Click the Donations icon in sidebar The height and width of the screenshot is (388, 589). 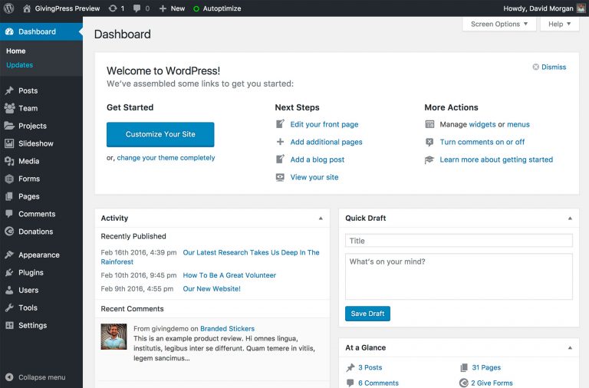point(9,232)
